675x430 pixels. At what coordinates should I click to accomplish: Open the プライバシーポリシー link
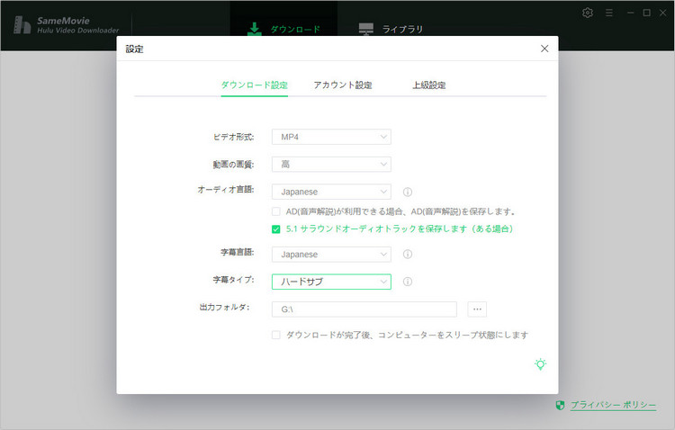[x=613, y=405]
